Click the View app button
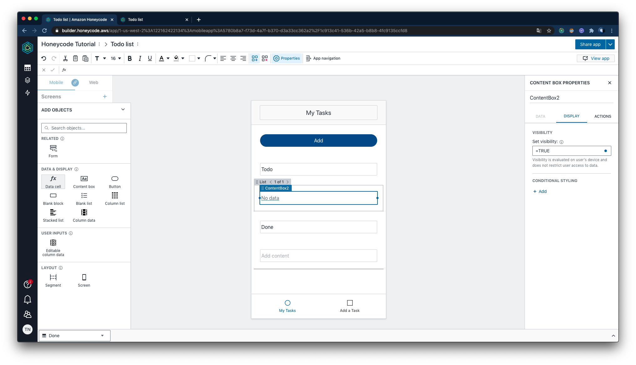The image size is (636, 365). tap(596, 58)
